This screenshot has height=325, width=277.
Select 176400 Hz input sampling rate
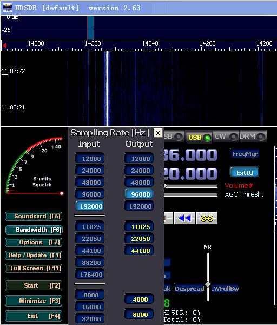(89, 275)
